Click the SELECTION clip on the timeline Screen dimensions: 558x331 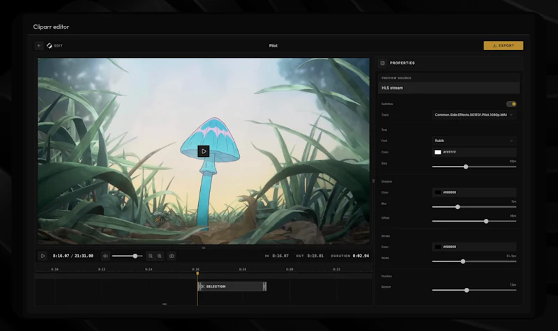point(232,286)
